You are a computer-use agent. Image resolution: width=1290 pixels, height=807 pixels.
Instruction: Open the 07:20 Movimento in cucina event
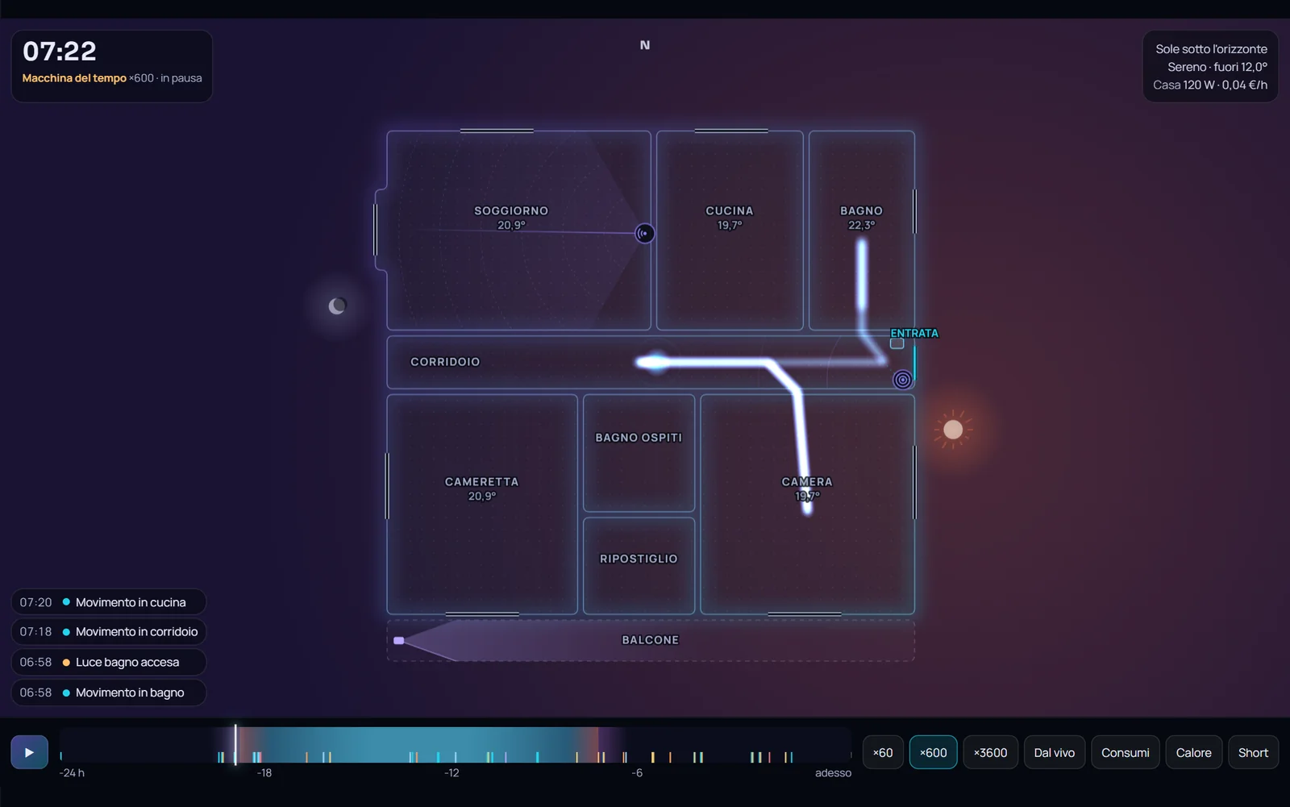(x=108, y=602)
